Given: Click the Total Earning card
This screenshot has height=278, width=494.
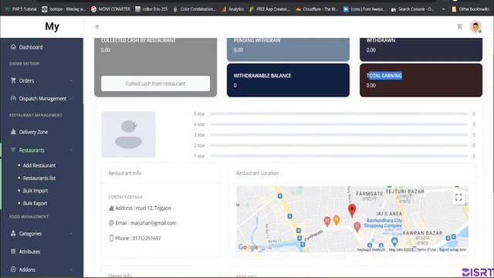Looking at the screenshot, I should tap(421, 80).
